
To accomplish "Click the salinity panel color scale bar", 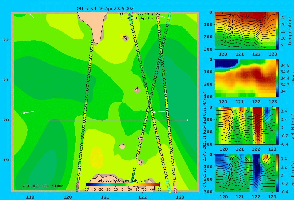I will pos(277,78).
